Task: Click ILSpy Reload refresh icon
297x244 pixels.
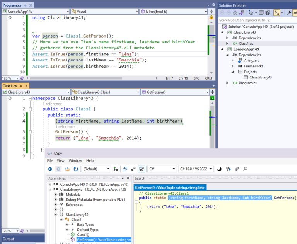Action: coord(76,169)
